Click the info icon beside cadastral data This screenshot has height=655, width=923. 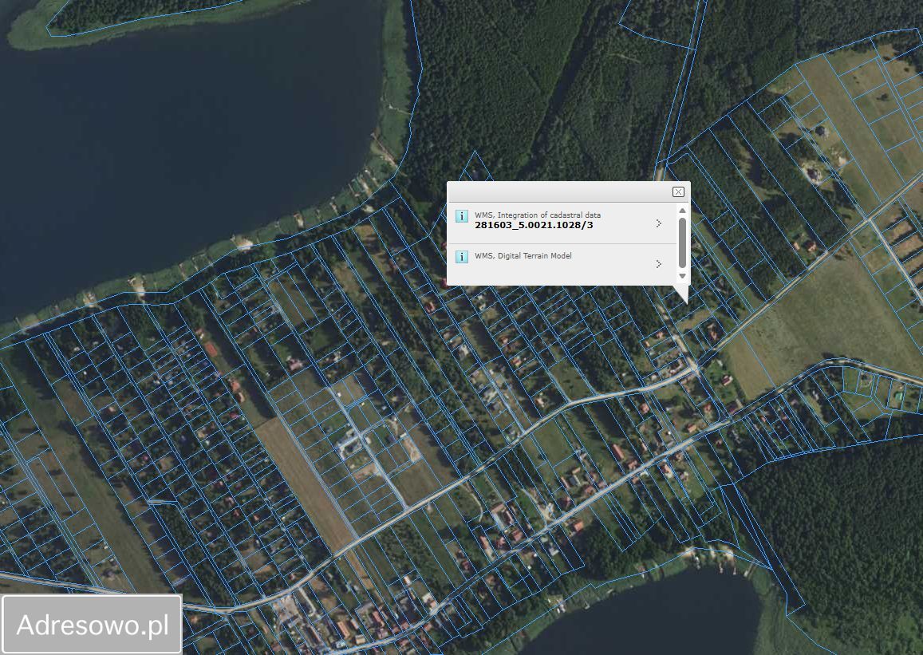point(462,216)
